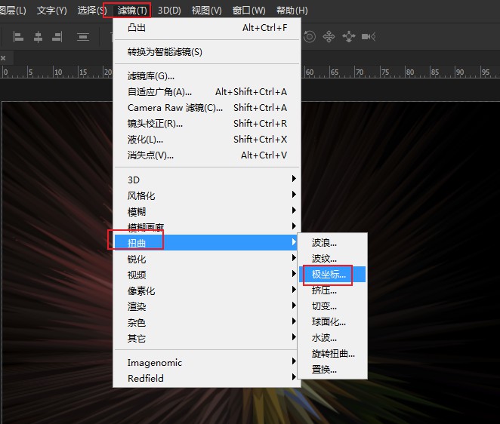
Task: Select the 3D slide axis icon
Action: point(348,37)
